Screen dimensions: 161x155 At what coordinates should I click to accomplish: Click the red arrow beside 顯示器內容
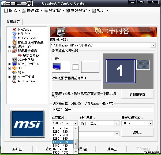pos(20,55)
